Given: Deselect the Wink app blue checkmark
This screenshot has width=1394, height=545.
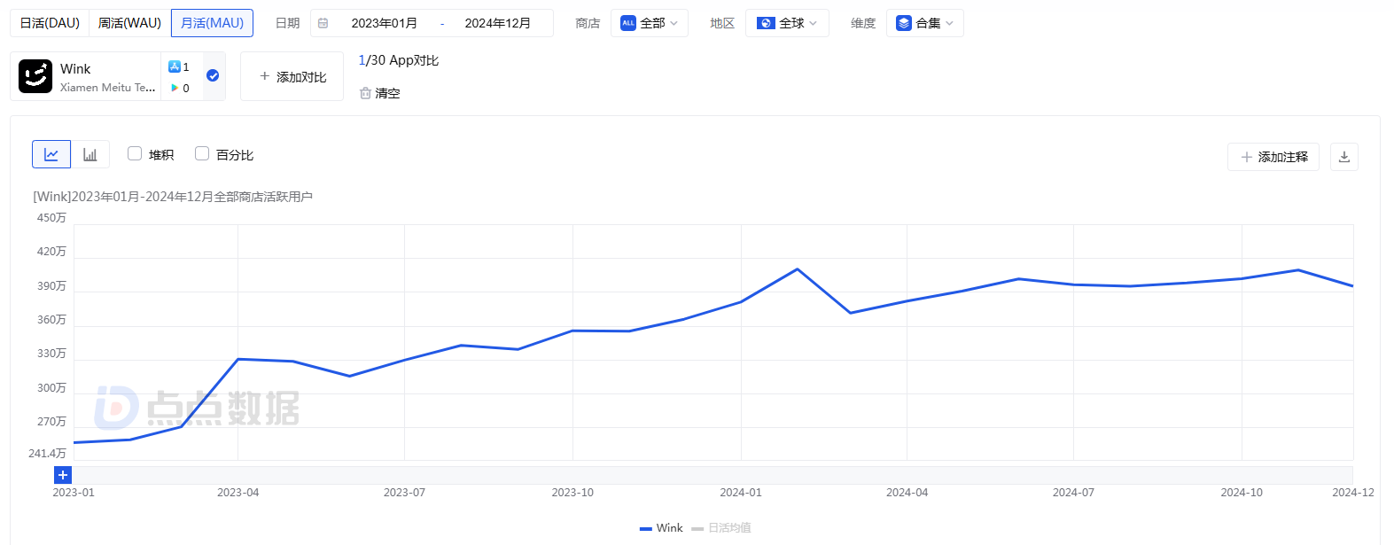Looking at the screenshot, I should (213, 75).
